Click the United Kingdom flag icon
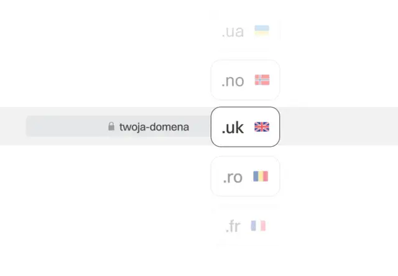This screenshot has height=276, width=398. (262, 127)
